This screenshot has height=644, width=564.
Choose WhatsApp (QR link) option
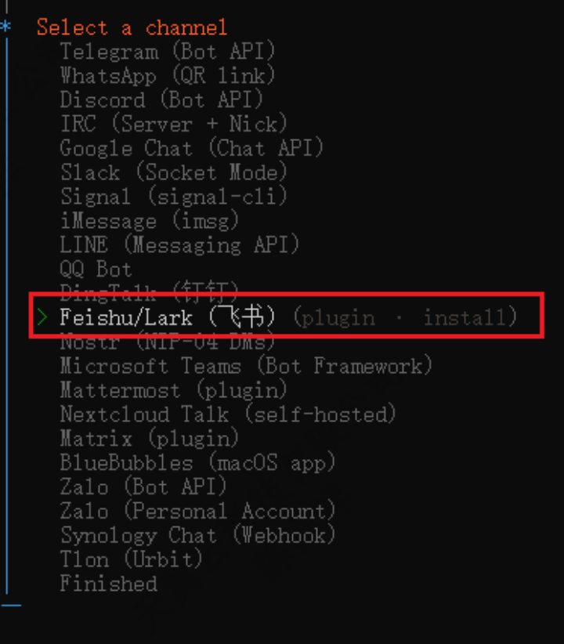point(168,76)
